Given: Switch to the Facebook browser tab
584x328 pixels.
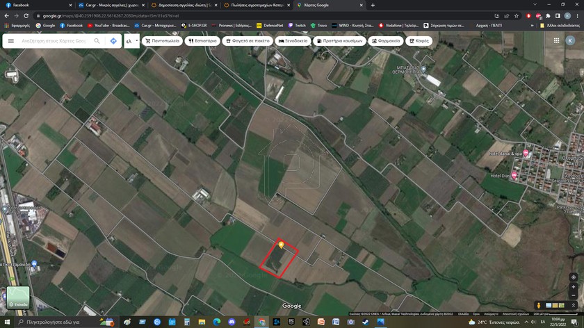Looking at the screenshot, I should pyautogui.click(x=35, y=5).
